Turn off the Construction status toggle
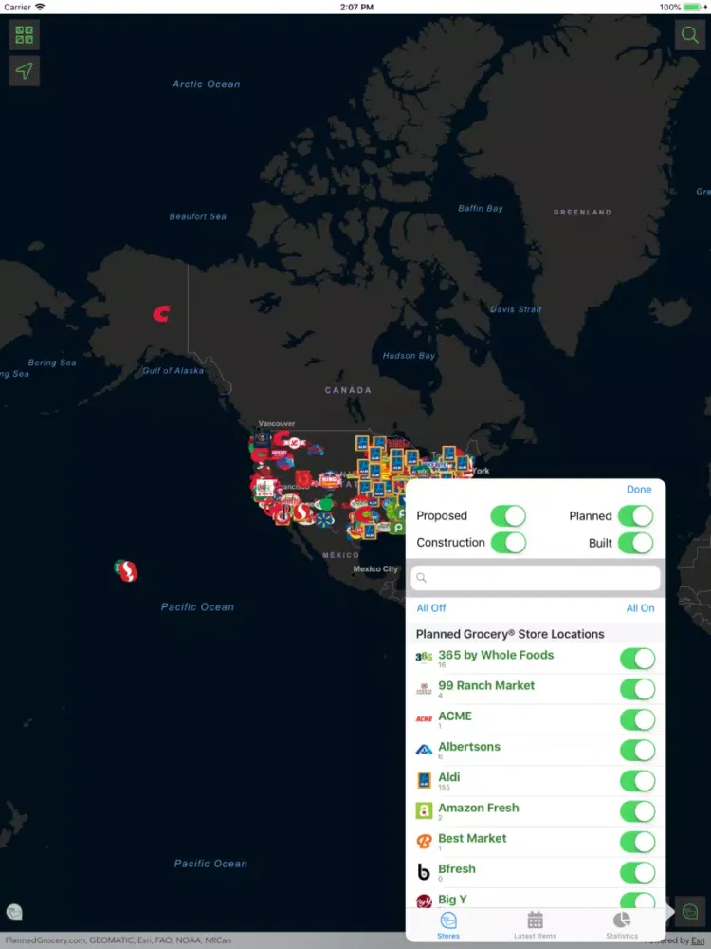Viewport: 711px width, 949px height. pos(508,543)
